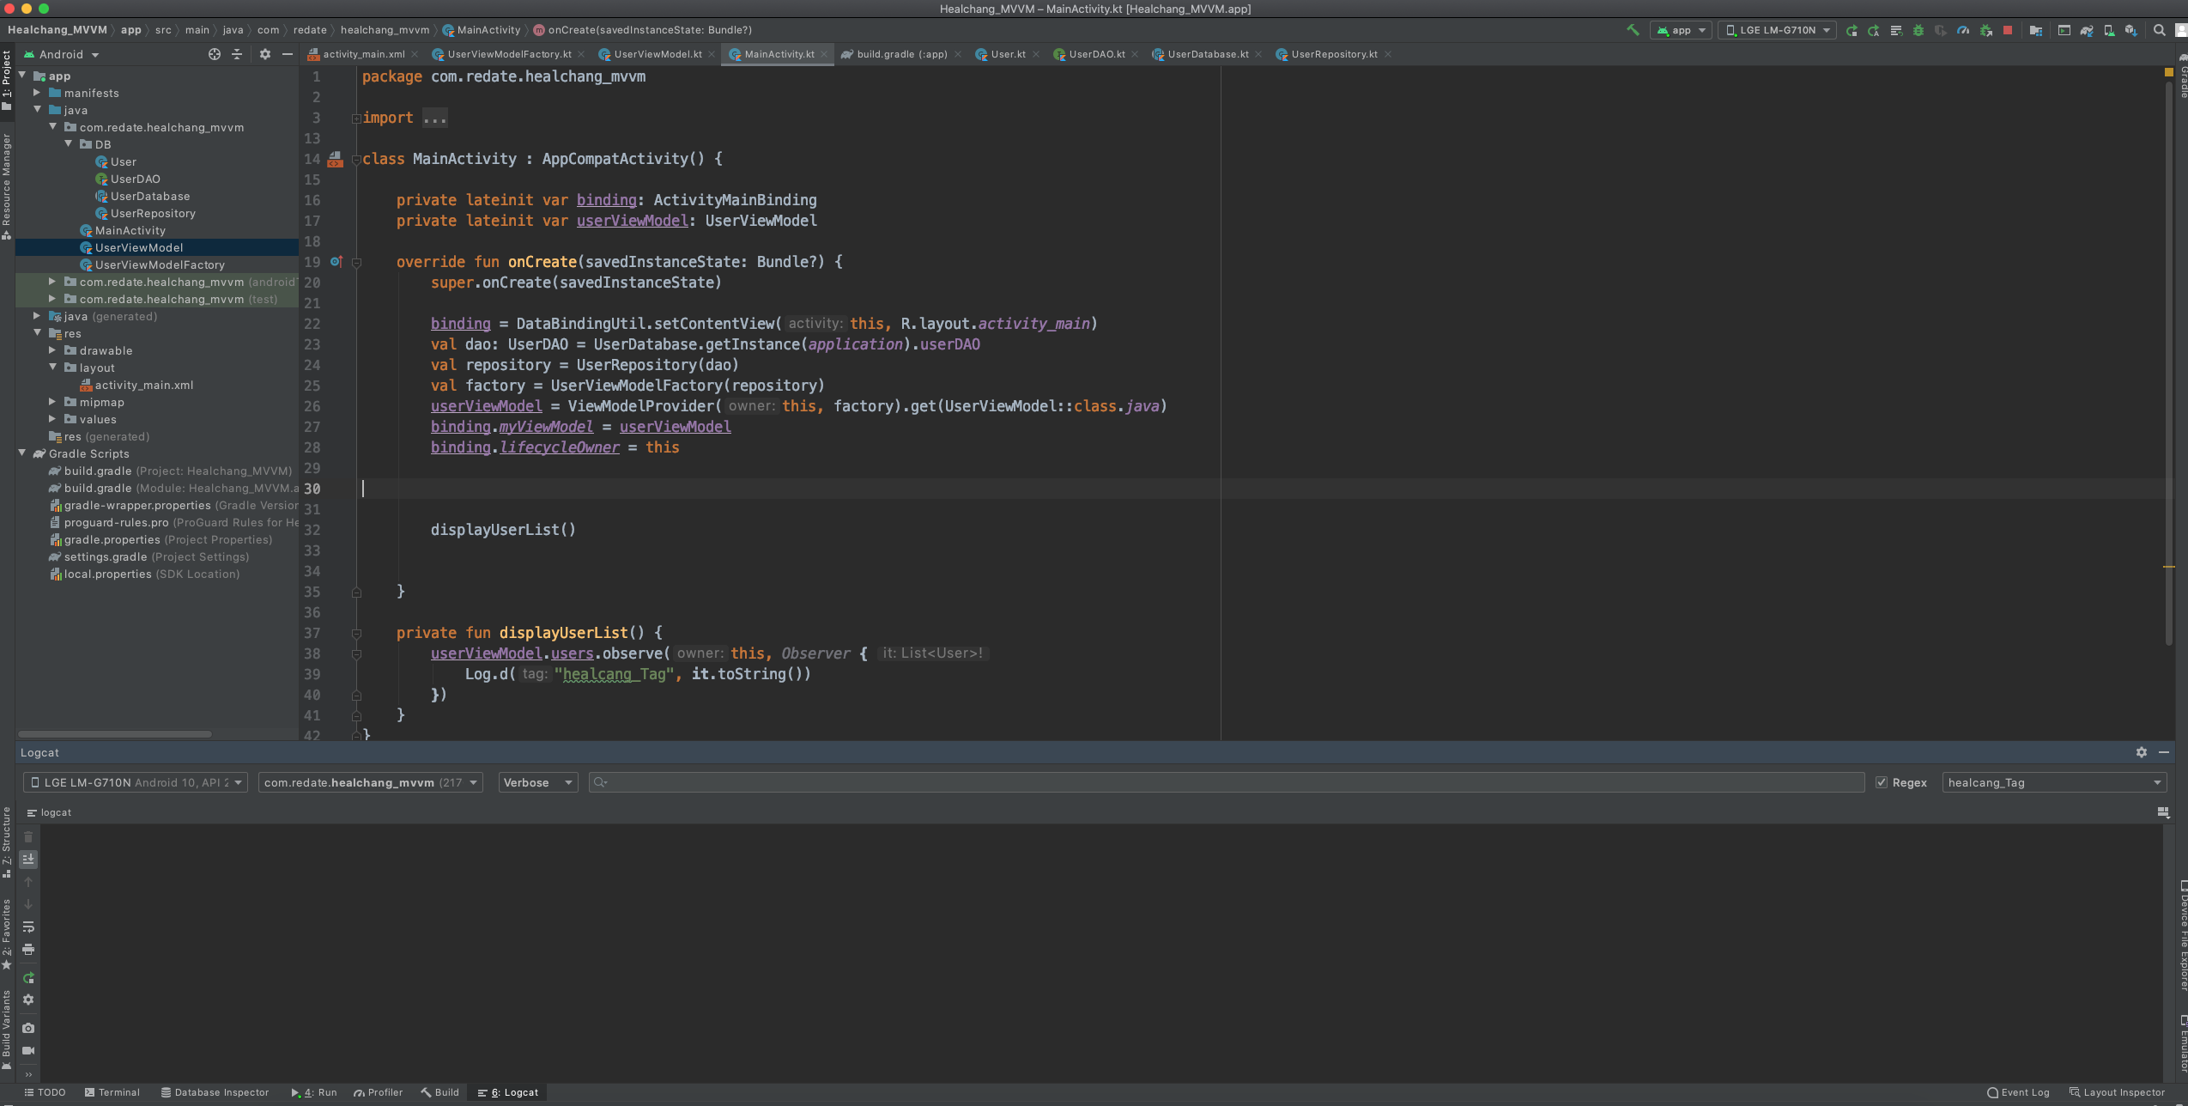Screen dimensions: 2188x1106
Task: Click the Logcat search input field
Action: point(1227,782)
